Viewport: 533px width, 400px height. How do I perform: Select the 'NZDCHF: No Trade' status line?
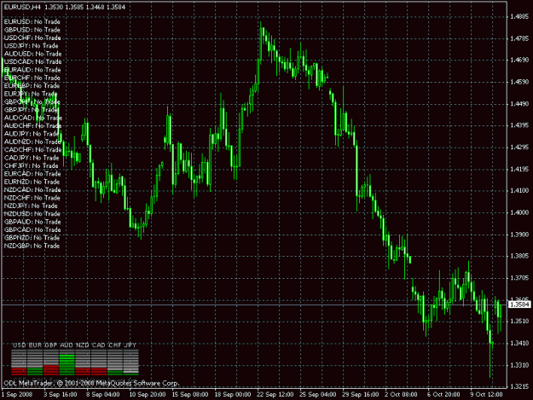(x=32, y=198)
